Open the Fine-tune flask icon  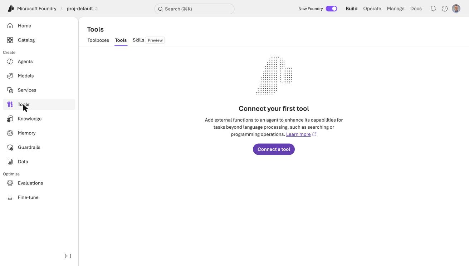coord(10,197)
